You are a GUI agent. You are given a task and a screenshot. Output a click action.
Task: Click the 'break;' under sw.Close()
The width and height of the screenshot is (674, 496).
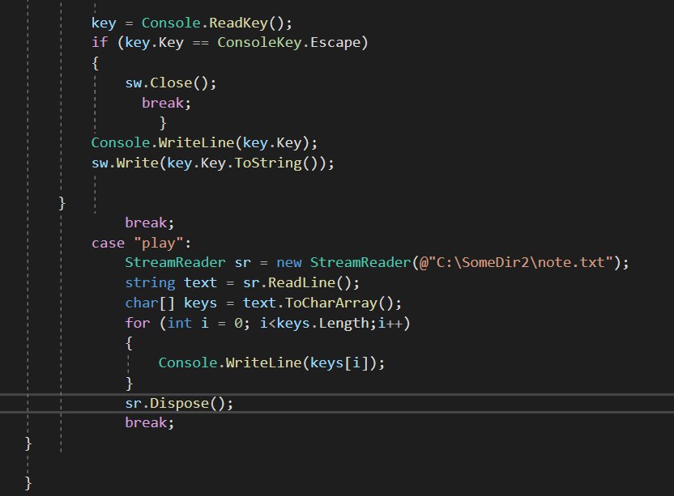(166, 103)
